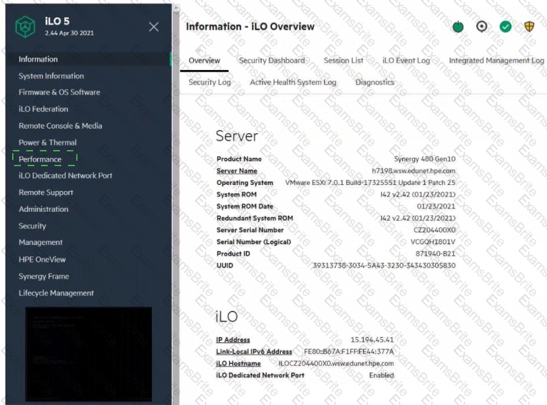Select Power & Thermal in navigation

click(48, 143)
